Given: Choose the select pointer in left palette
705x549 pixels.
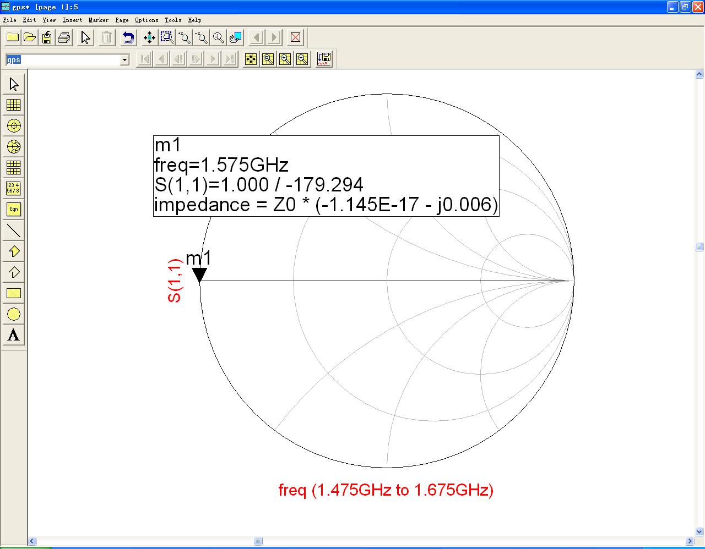Looking at the screenshot, I should click(14, 84).
